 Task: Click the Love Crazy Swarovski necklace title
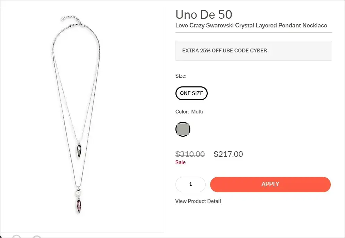pos(251,25)
